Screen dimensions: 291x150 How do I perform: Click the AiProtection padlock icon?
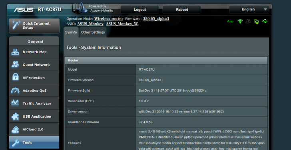coord(16,77)
